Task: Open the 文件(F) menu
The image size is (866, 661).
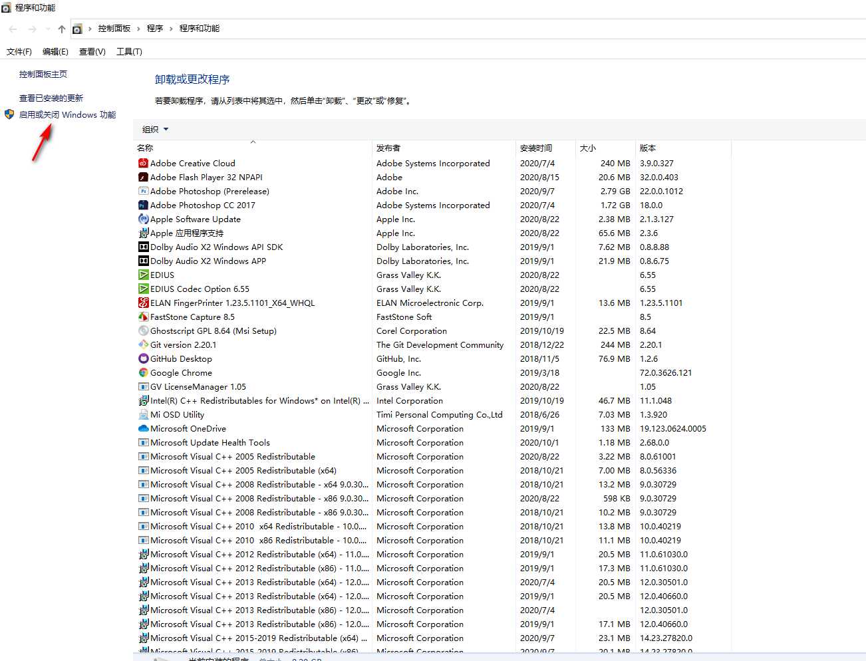Action: [19, 51]
